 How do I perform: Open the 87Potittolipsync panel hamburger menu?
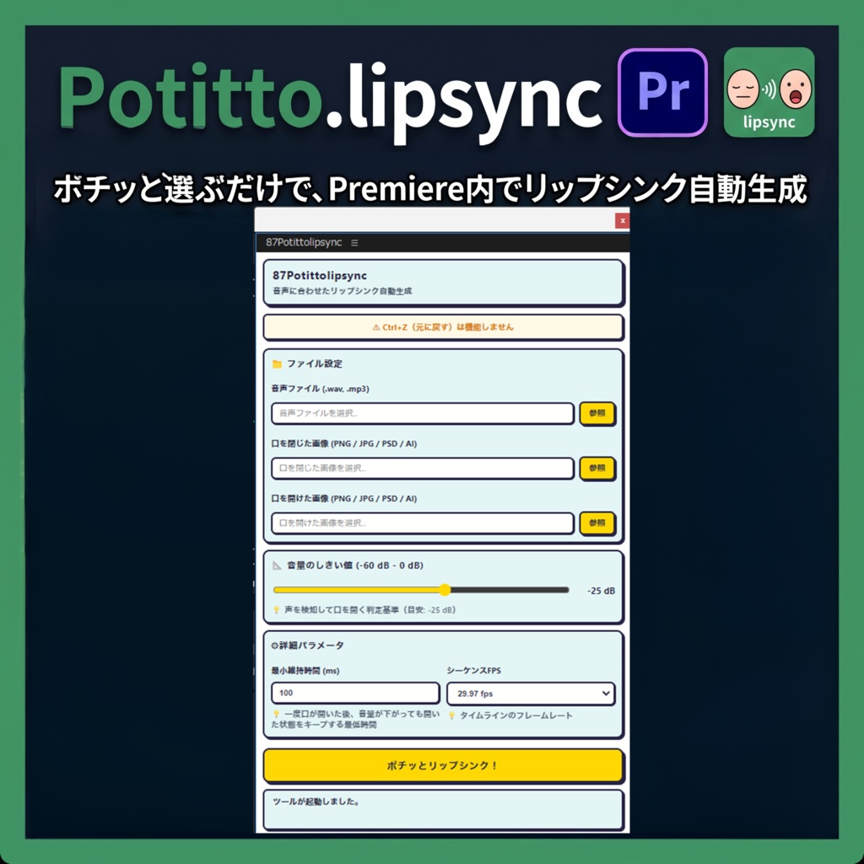[x=354, y=242]
